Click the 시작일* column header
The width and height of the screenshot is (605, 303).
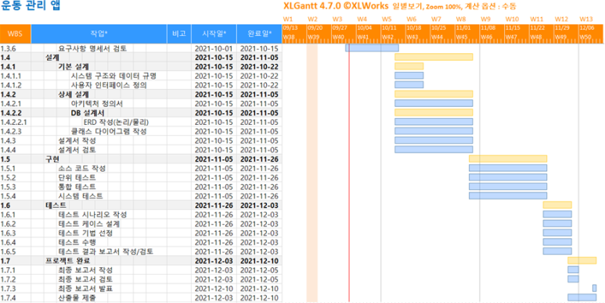point(214,34)
